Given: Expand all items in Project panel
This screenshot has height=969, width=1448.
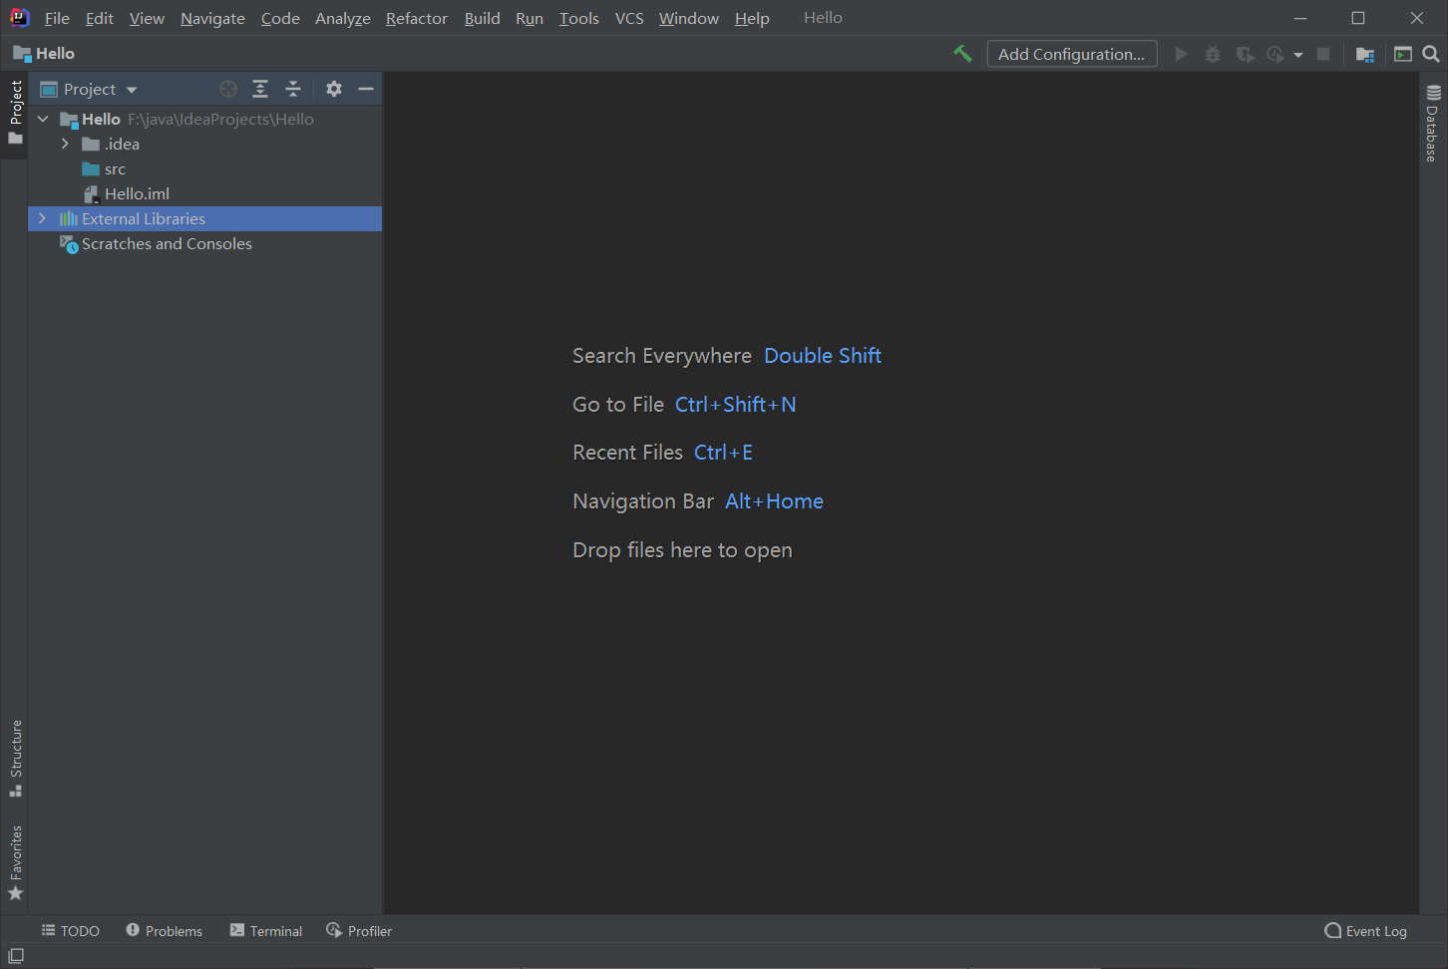Looking at the screenshot, I should coord(260,89).
